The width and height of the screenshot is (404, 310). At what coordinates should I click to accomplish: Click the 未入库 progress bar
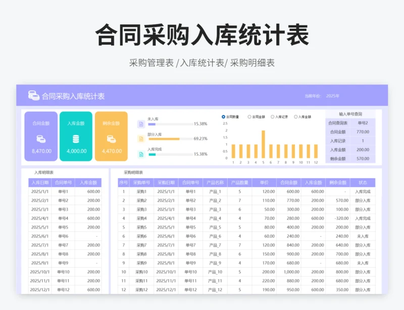[x=170, y=124]
